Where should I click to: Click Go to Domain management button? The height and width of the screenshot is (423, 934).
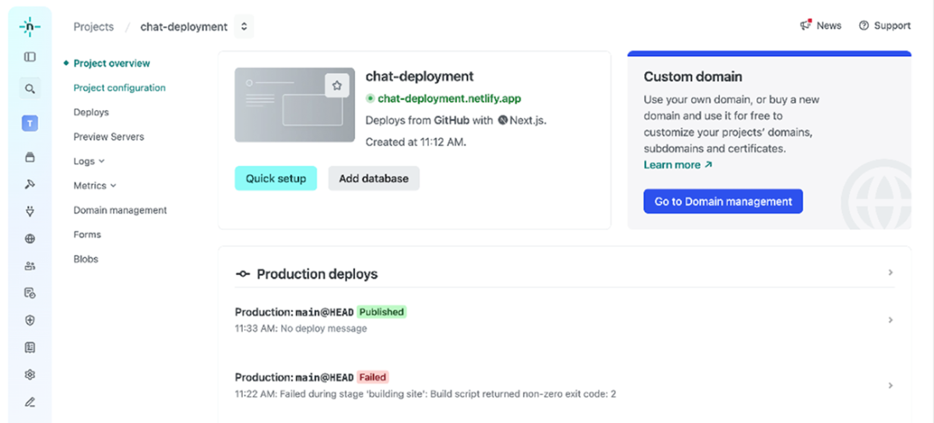point(723,202)
